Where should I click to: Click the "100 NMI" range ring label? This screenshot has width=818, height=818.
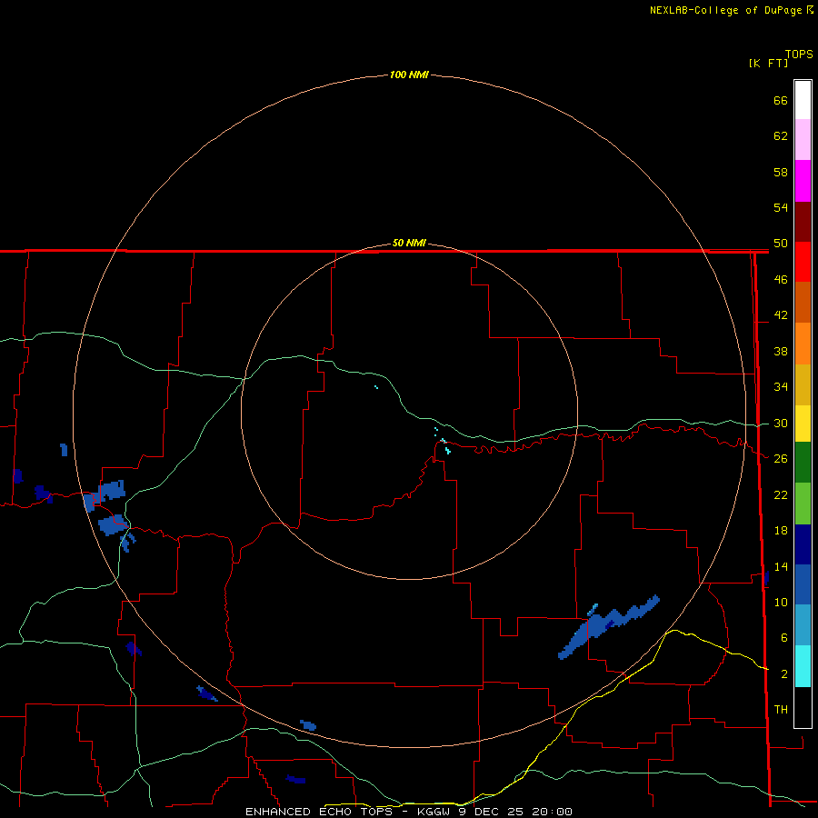pos(409,75)
